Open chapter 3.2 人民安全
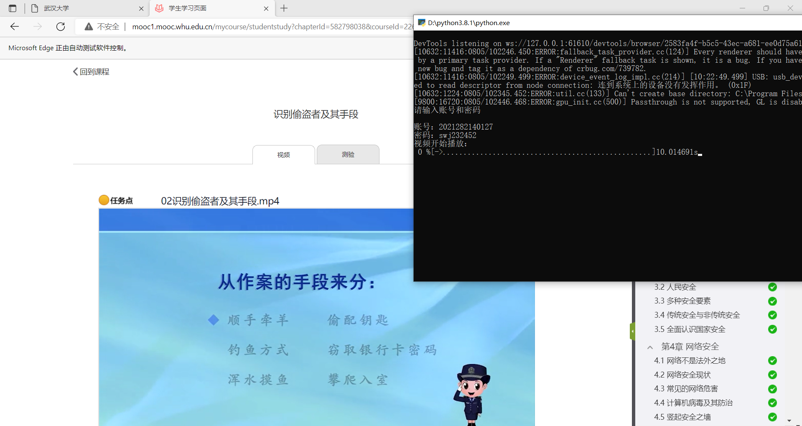The height and width of the screenshot is (426, 802). click(675, 287)
